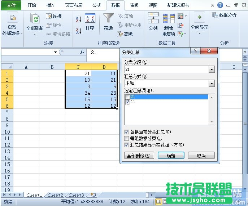Image resolution: width=248 pixels, height=206 pixels.
Task: Open the 分级显示 outline icon
Action: tap(199, 18)
